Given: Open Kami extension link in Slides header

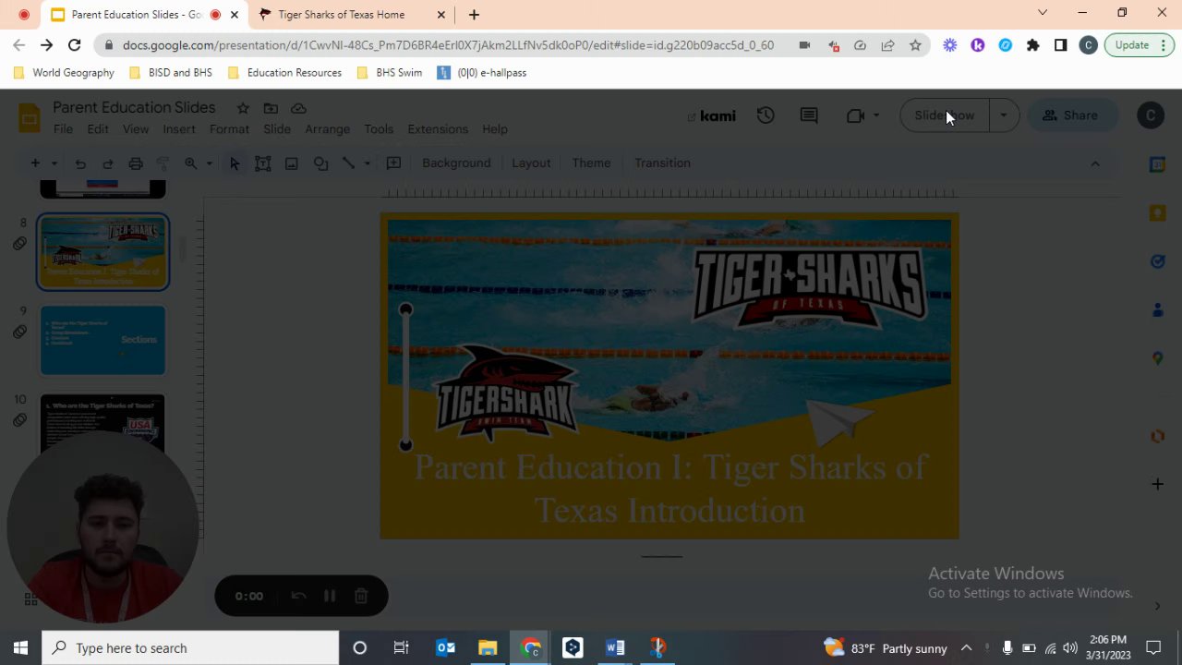Looking at the screenshot, I should click(711, 115).
